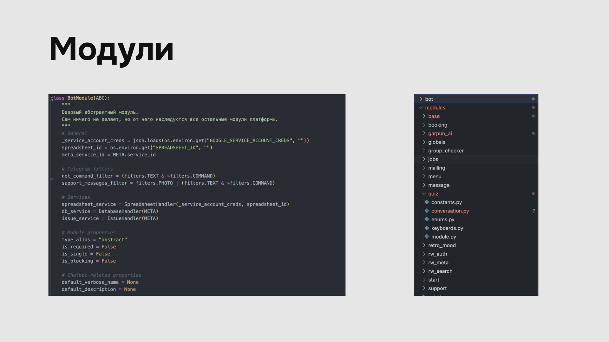This screenshot has height=342, width=609.
Task: Click the is_required = False line
Action: (88, 247)
